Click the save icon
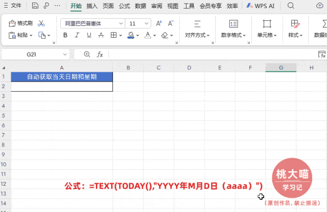Screen dimensions: 327x212 [35, 6]
